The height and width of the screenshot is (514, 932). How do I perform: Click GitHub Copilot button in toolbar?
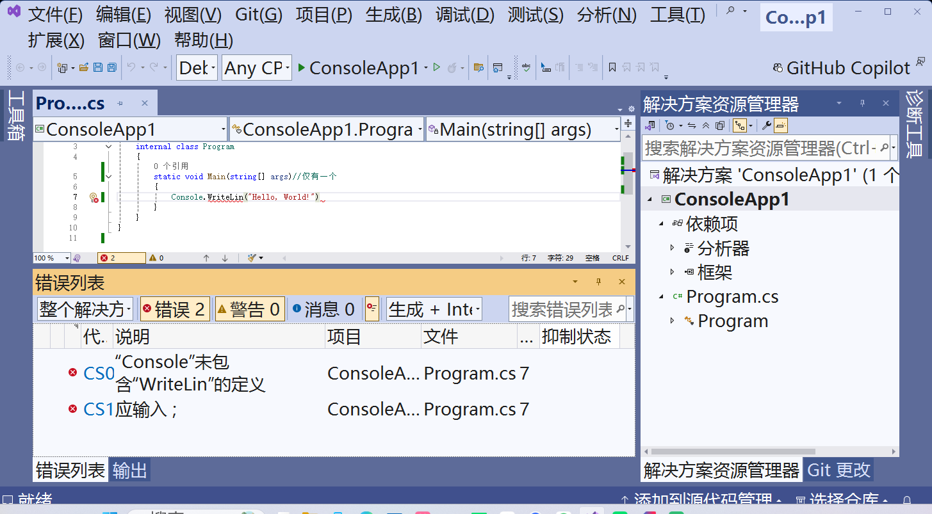point(842,67)
